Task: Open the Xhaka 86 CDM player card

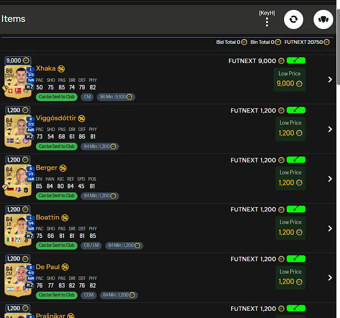Action: click(18, 82)
